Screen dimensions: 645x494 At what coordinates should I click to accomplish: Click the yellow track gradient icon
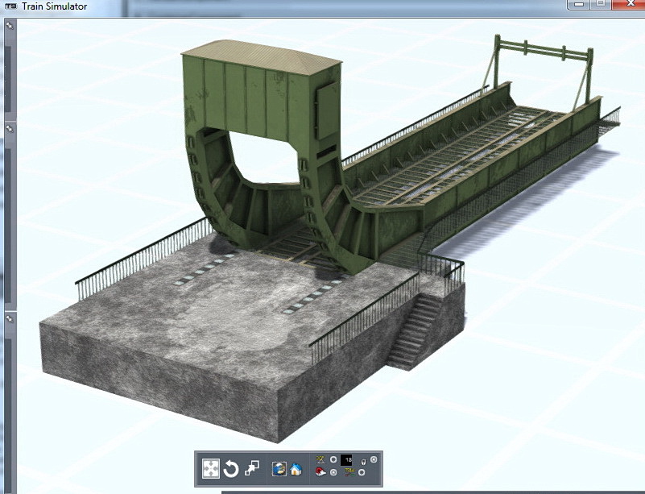(x=348, y=472)
